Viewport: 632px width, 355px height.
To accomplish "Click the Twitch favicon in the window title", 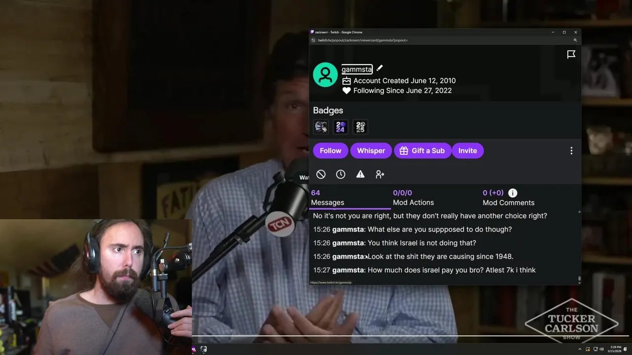I will click(313, 32).
